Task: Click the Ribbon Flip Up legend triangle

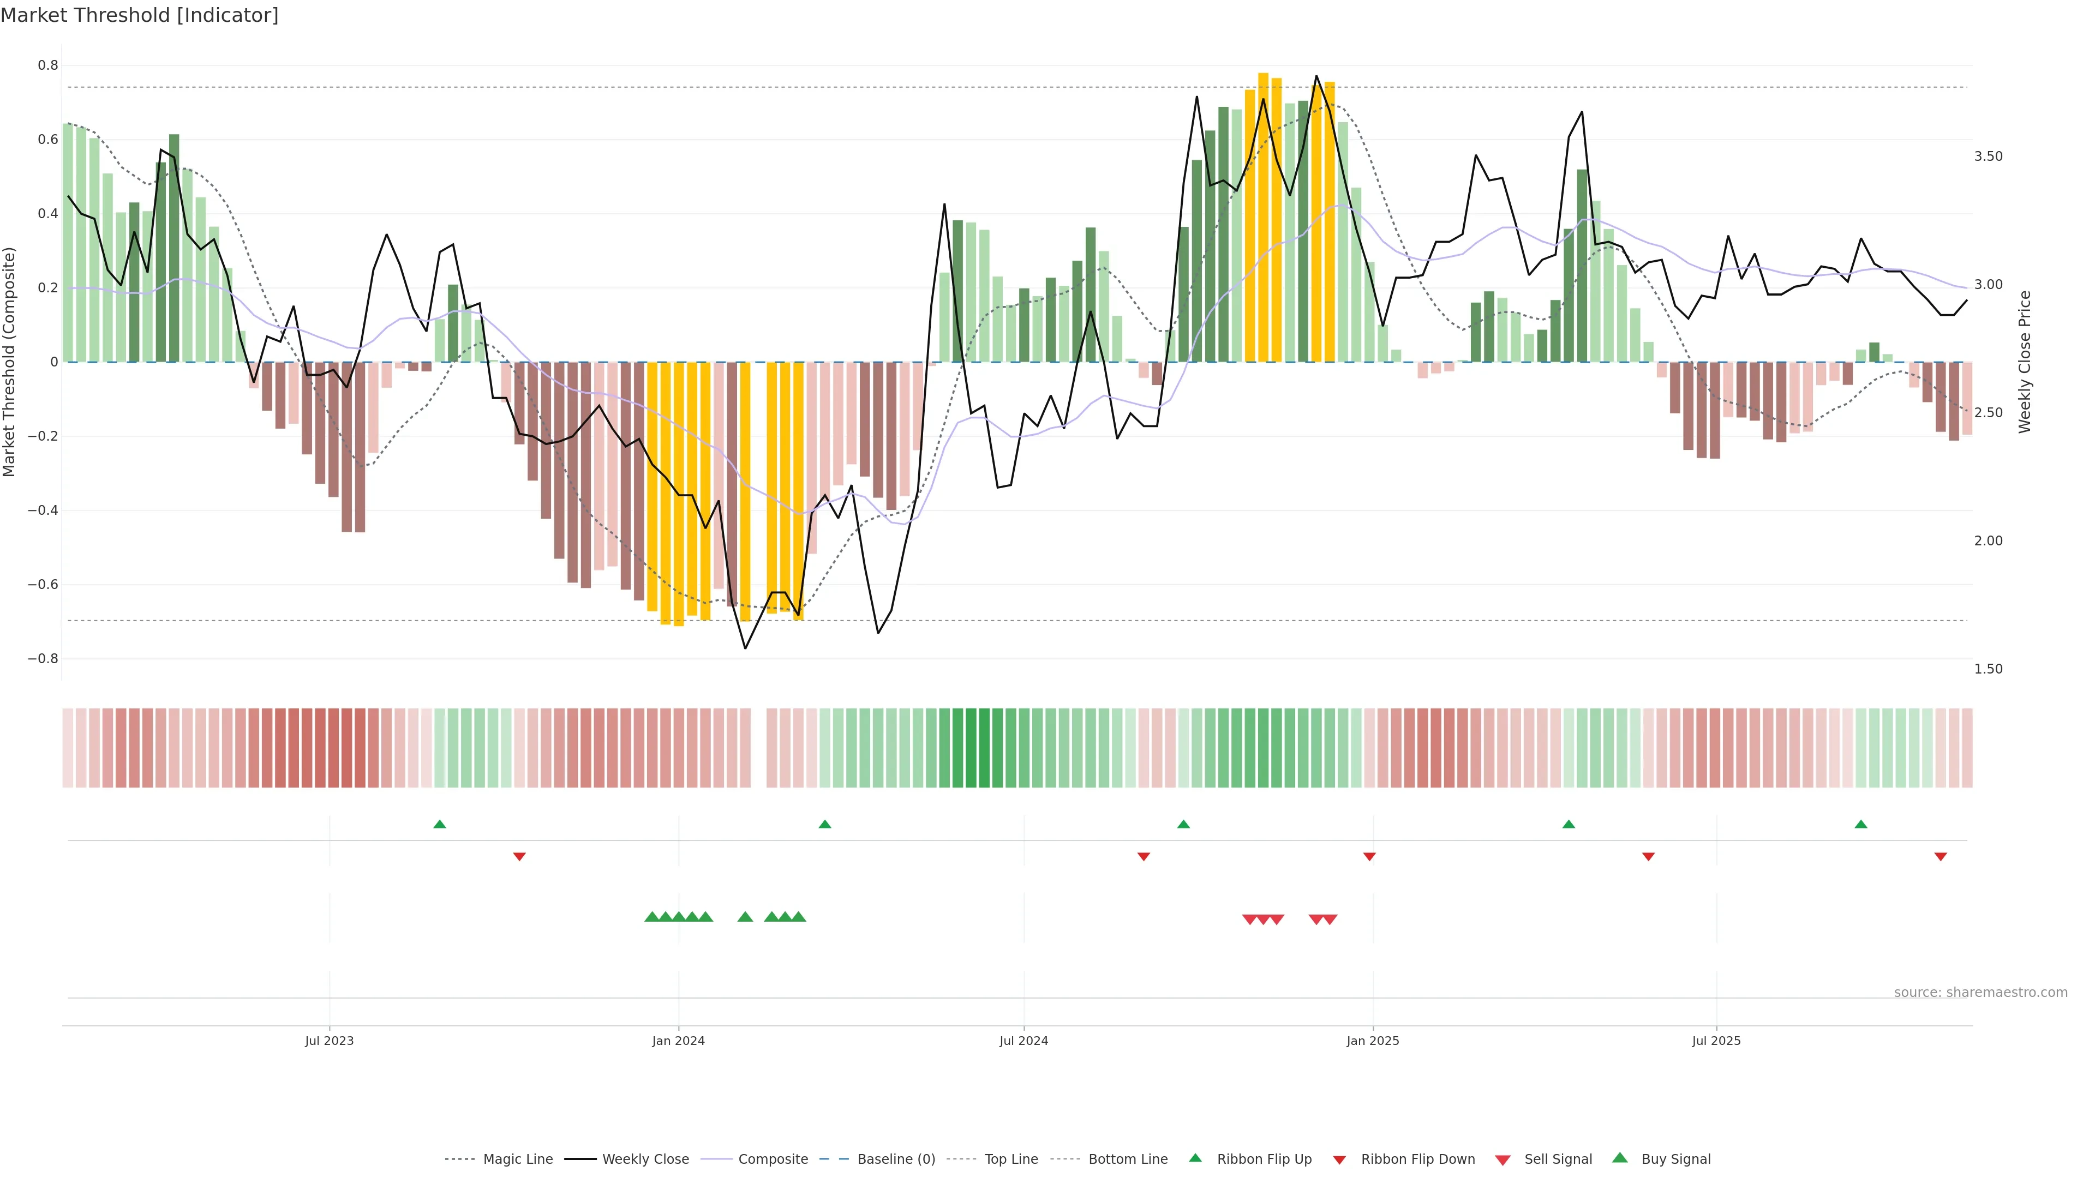Action: pos(1195,1158)
